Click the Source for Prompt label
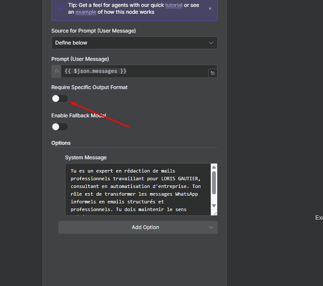Viewport: 323px width, 286px height. (93, 31)
